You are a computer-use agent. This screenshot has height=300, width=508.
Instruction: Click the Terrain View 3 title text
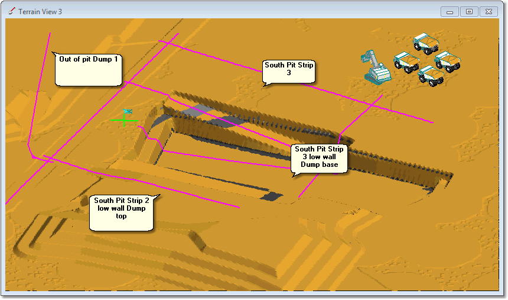click(40, 12)
